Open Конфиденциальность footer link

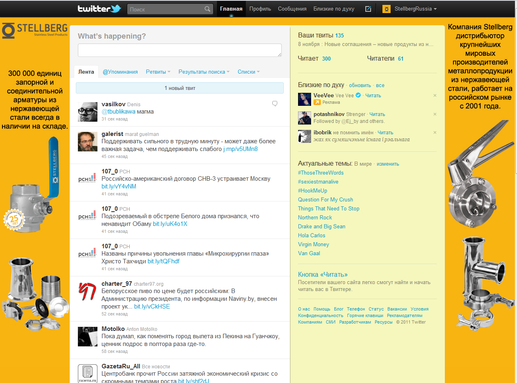[x=320, y=316]
